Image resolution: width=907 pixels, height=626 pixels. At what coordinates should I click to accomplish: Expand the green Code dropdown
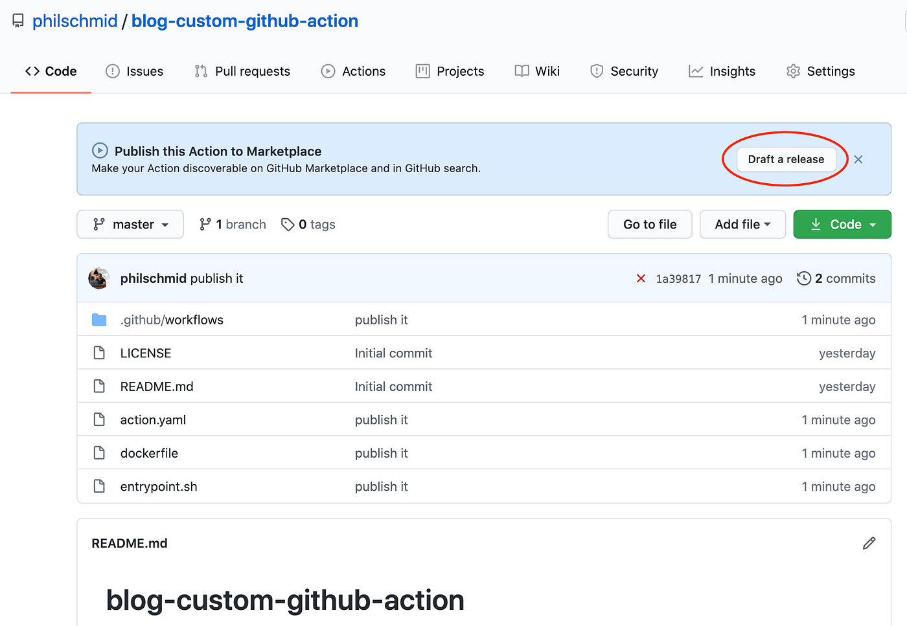pos(842,225)
